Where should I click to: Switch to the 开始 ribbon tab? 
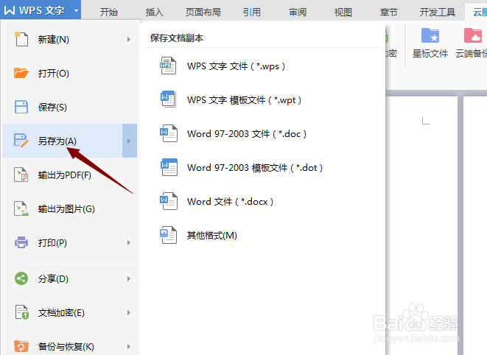coord(109,12)
